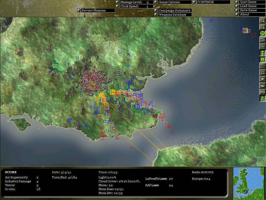Click the round knob beside Quit Game

pos(237,2)
